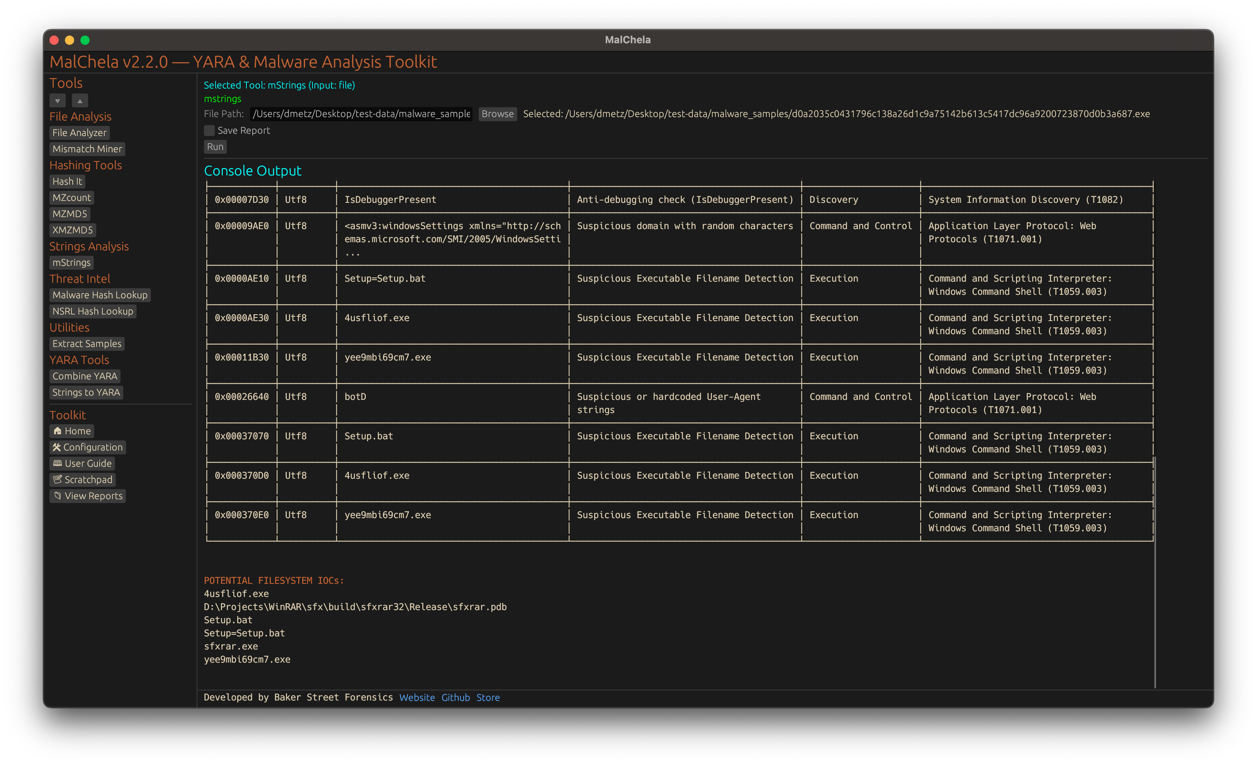Go to Home via house icon

[x=72, y=431]
